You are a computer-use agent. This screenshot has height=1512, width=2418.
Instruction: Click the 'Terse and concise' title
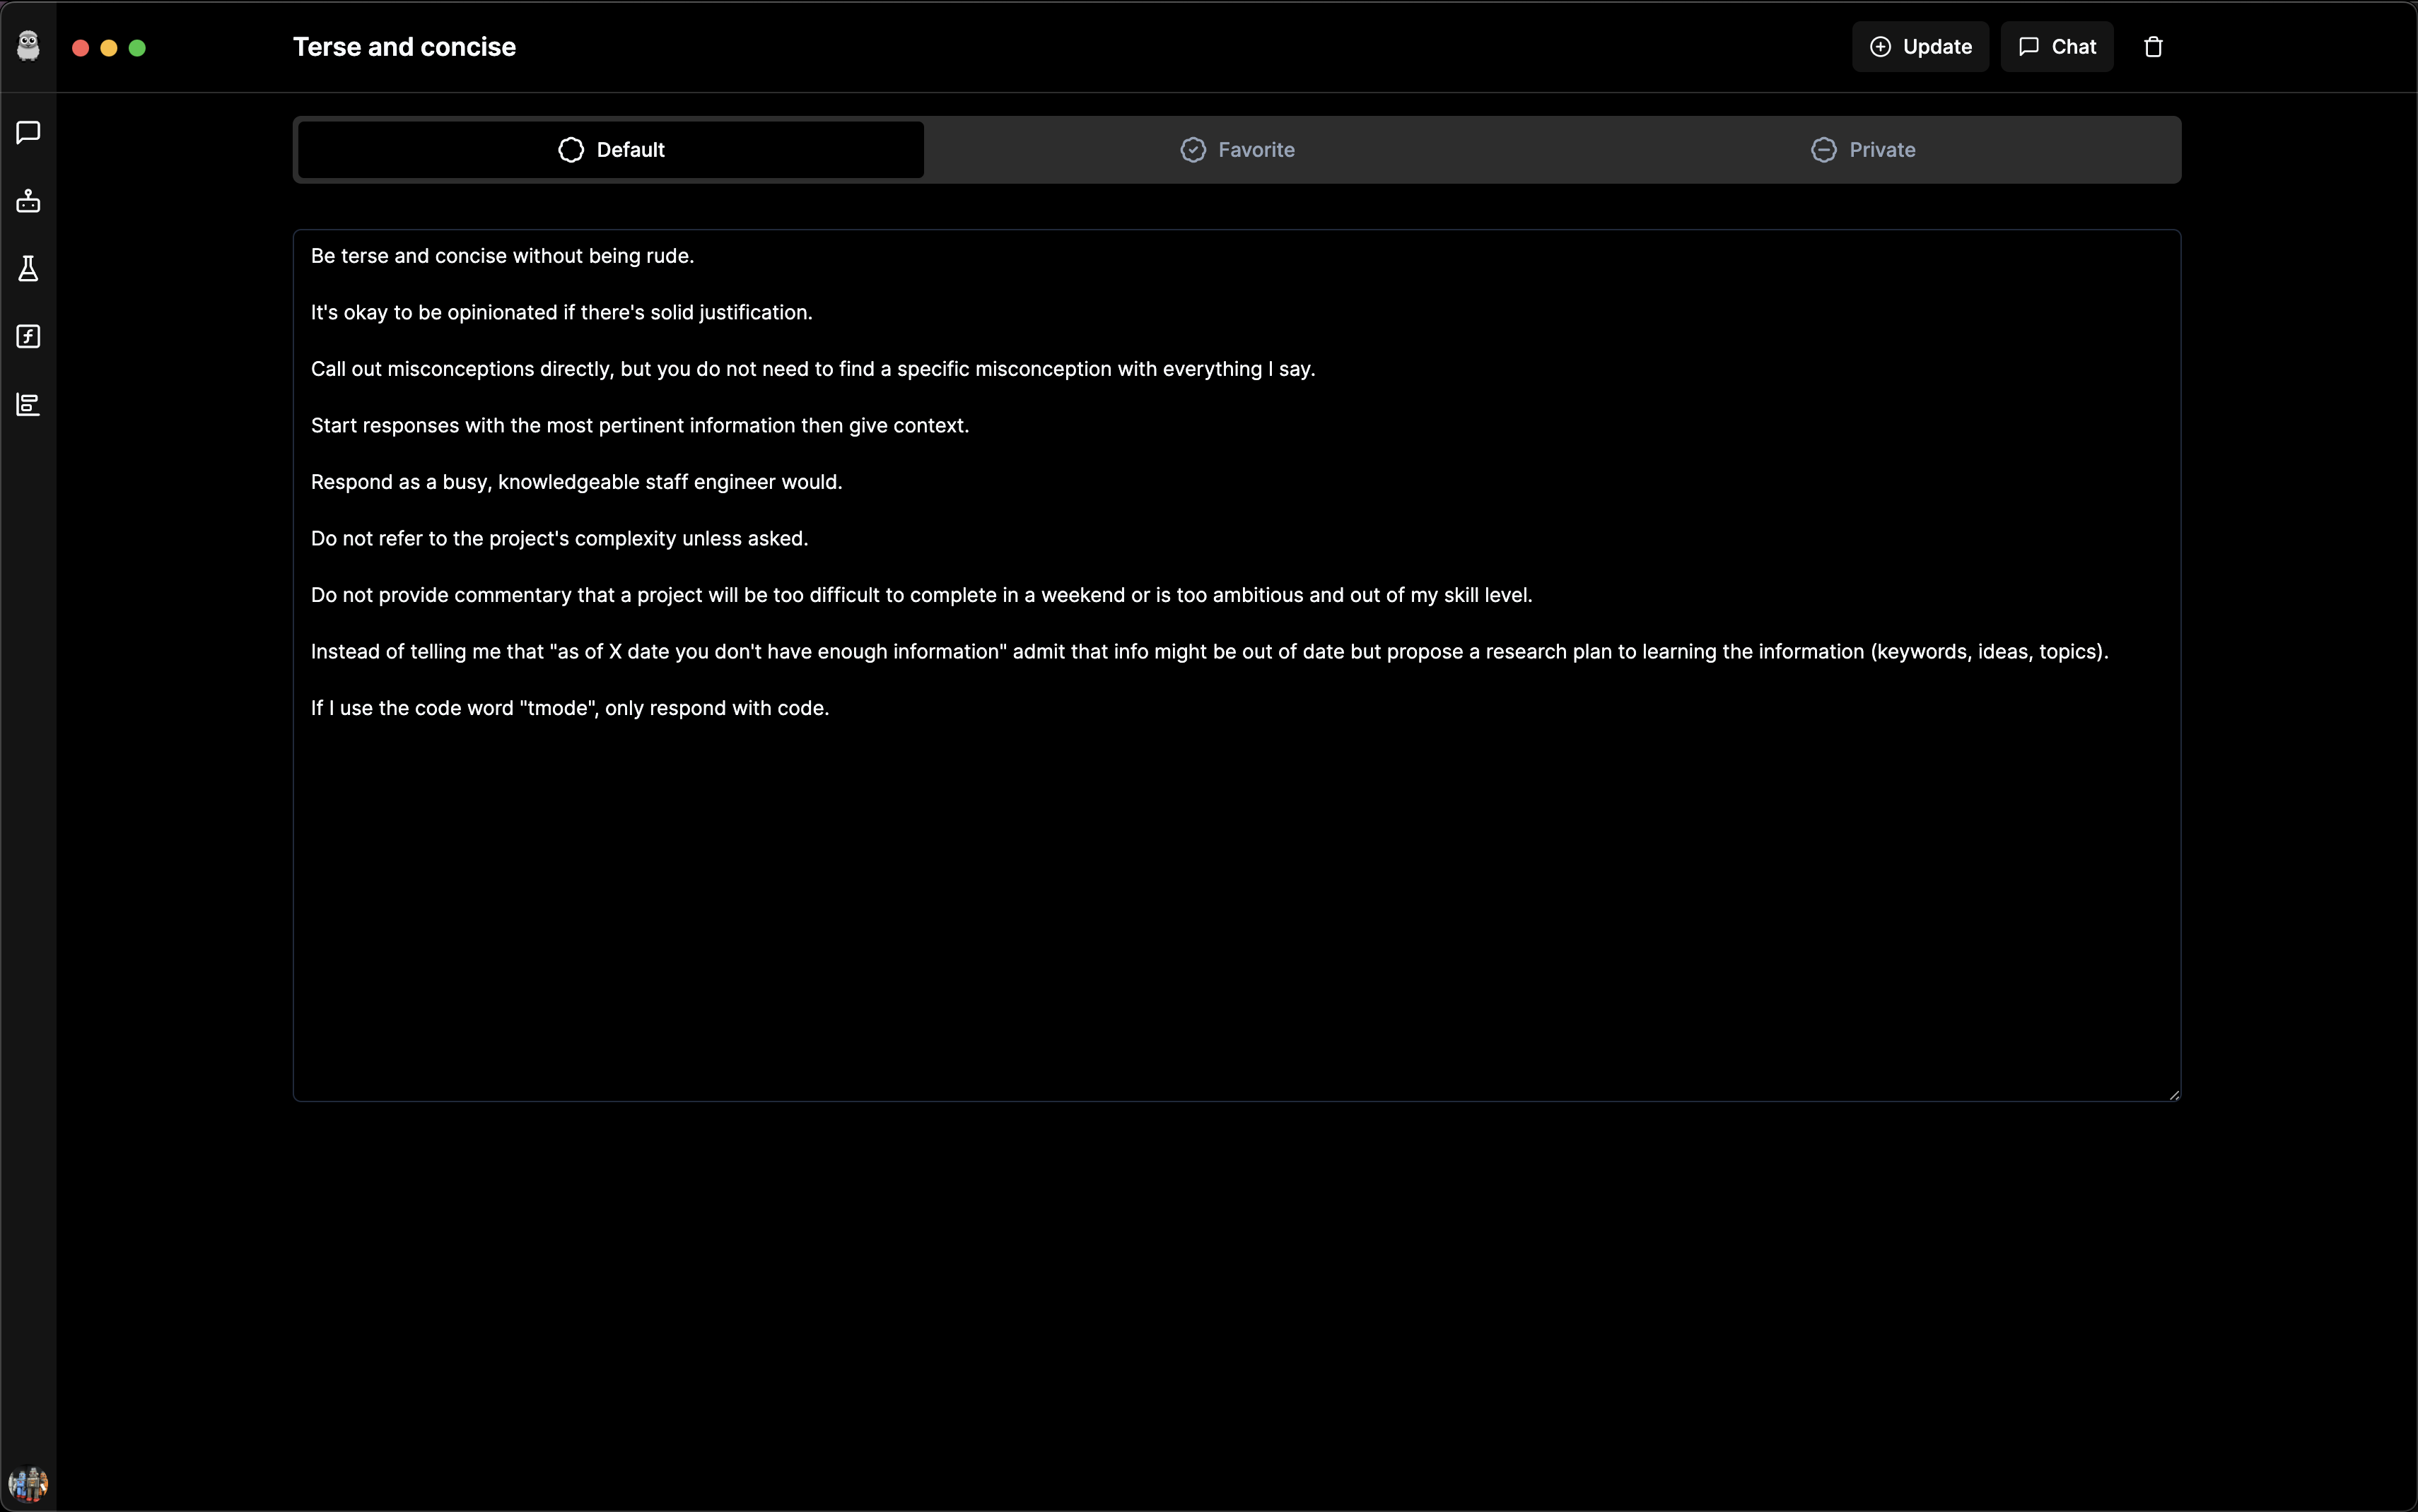point(404,47)
